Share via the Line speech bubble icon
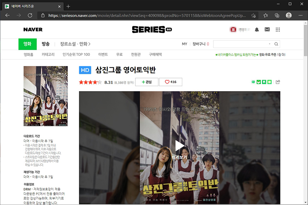The image size is (308, 205). pyautogui.click(x=254, y=82)
